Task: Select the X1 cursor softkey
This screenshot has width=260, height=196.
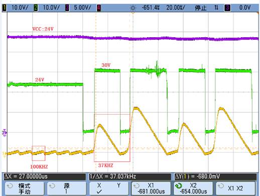Action: click(x=151, y=188)
